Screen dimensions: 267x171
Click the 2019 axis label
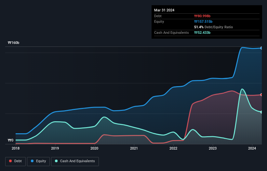(55, 148)
